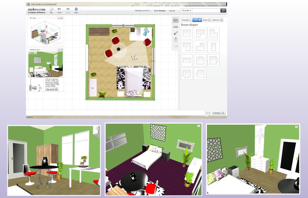The width and height of the screenshot is (308, 198).
Task: Switch to the Windows tab
Action: tap(217, 20)
